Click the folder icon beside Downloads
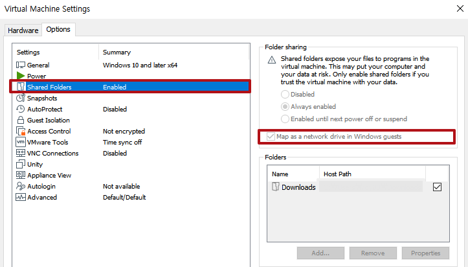 [x=276, y=187]
